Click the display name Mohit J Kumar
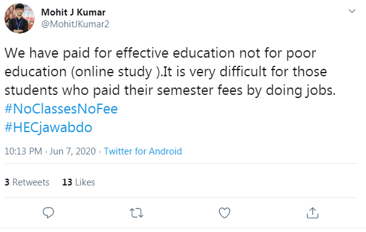The width and height of the screenshot is (366, 232). pyautogui.click(x=73, y=12)
